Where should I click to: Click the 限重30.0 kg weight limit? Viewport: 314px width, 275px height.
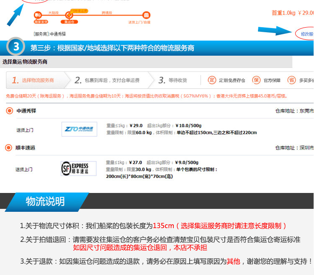click(139, 170)
